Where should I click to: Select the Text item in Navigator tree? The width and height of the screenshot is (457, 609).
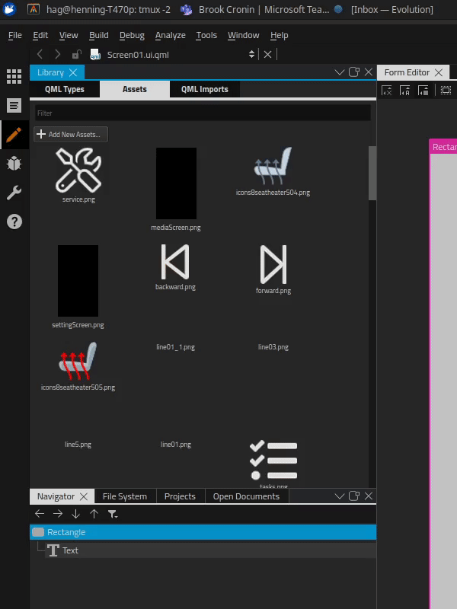(69, 550)
